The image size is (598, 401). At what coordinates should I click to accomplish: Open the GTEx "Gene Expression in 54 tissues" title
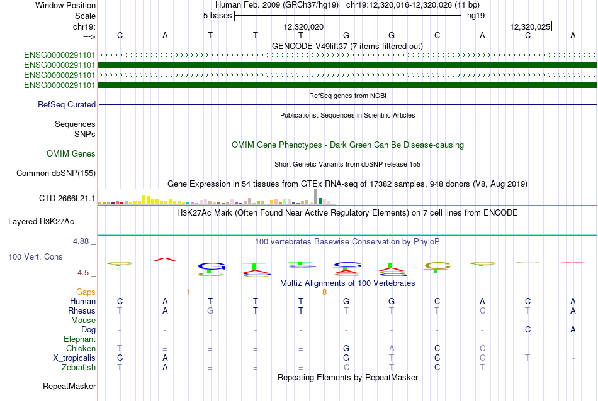tap(347, 184)
